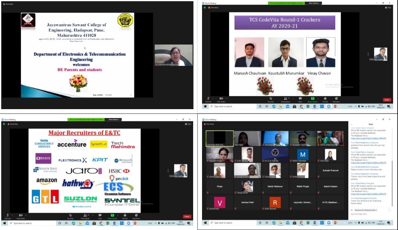
Task: Click Record in the TCS CodeVita Zoom window
Action: coord(325,99)
